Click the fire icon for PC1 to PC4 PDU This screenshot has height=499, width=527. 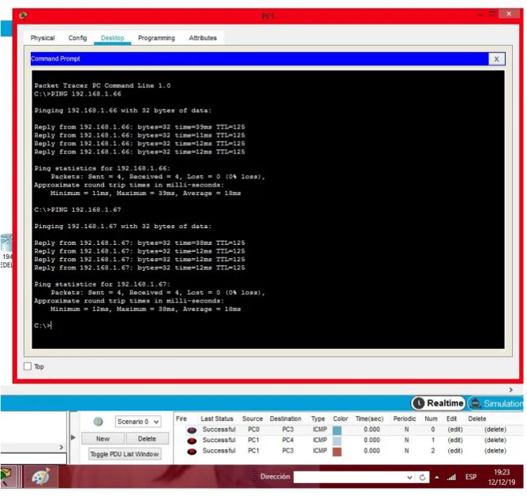pos(192,441)
